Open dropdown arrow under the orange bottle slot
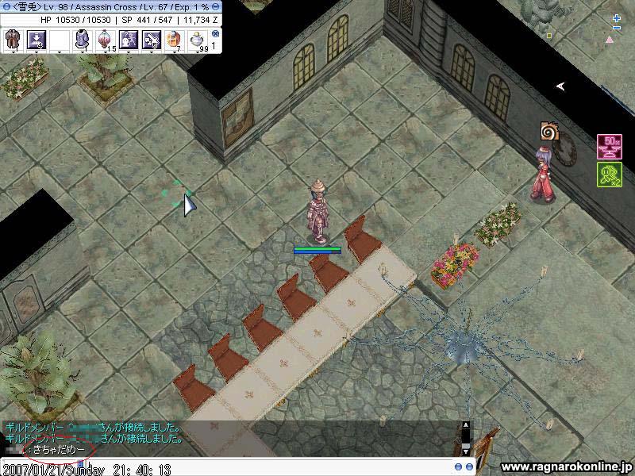This screenshot has height=476, width=635. 175,52
